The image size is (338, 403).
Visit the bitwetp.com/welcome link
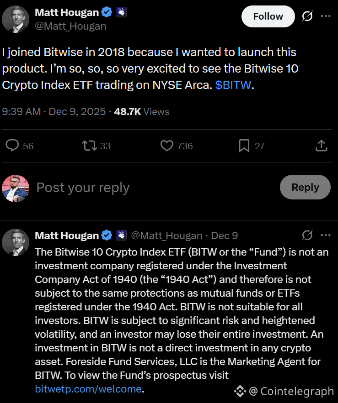point(88,389)
